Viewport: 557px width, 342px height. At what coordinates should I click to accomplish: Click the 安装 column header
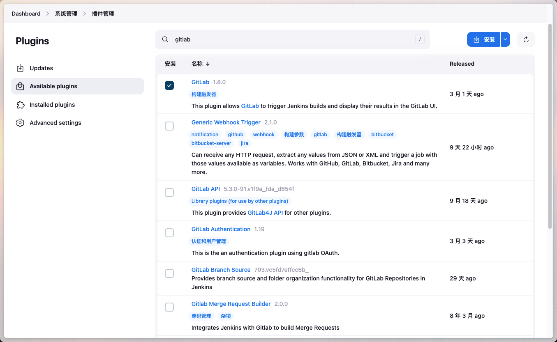pyautogui.click(x=170, y=64)
